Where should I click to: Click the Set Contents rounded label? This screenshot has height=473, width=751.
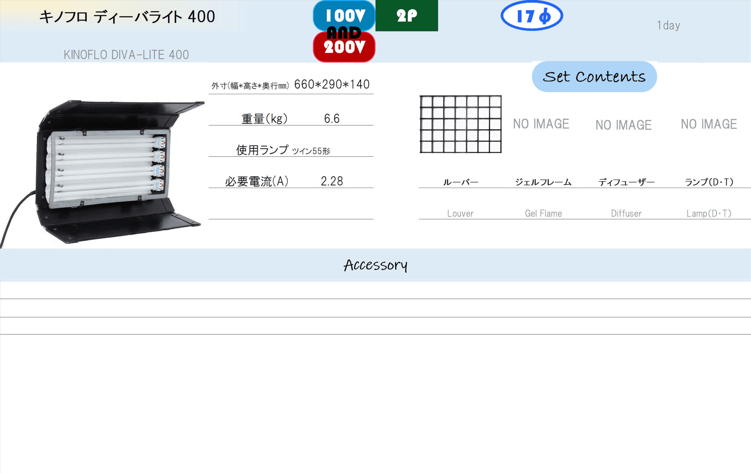[x=594, y=77]
